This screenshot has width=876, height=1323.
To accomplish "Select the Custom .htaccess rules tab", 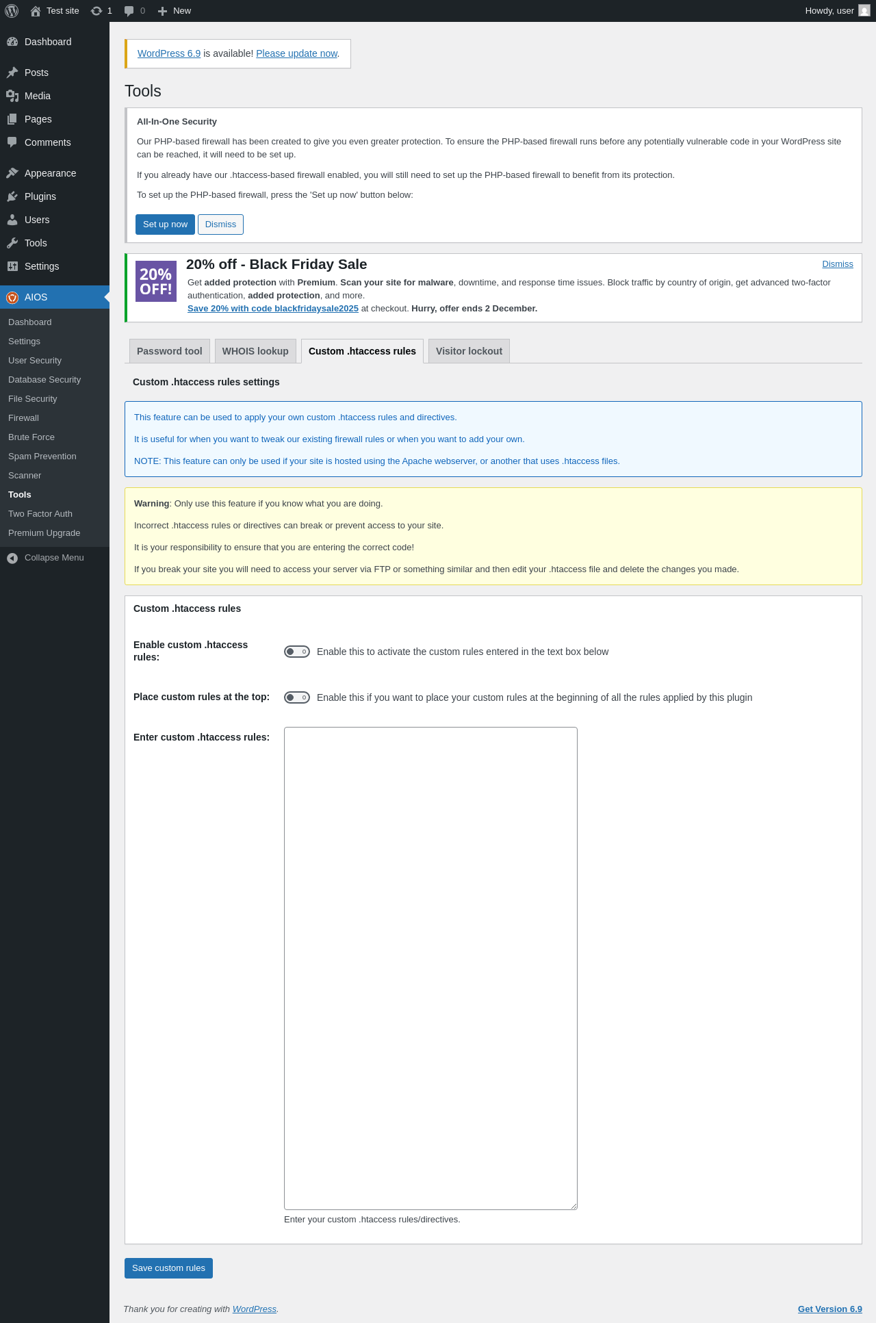I will [x=362, y=351].
